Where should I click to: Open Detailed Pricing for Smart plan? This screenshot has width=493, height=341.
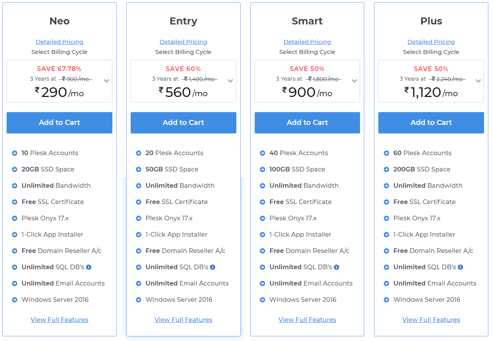pyautogui.click(x=307, y=42)
